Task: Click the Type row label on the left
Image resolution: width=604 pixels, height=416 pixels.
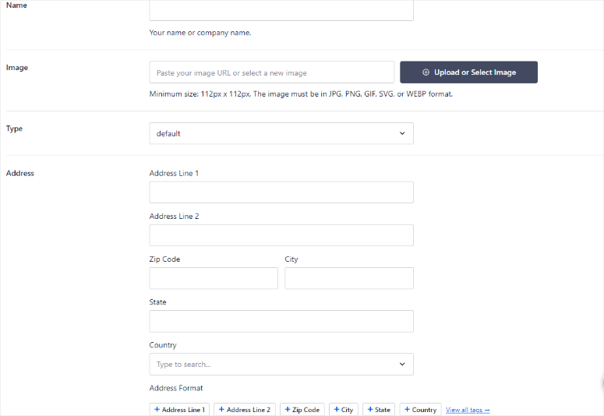Action: pos(15,129)
